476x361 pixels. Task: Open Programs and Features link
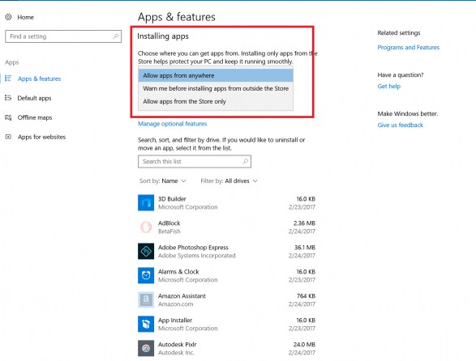[409, 47]
